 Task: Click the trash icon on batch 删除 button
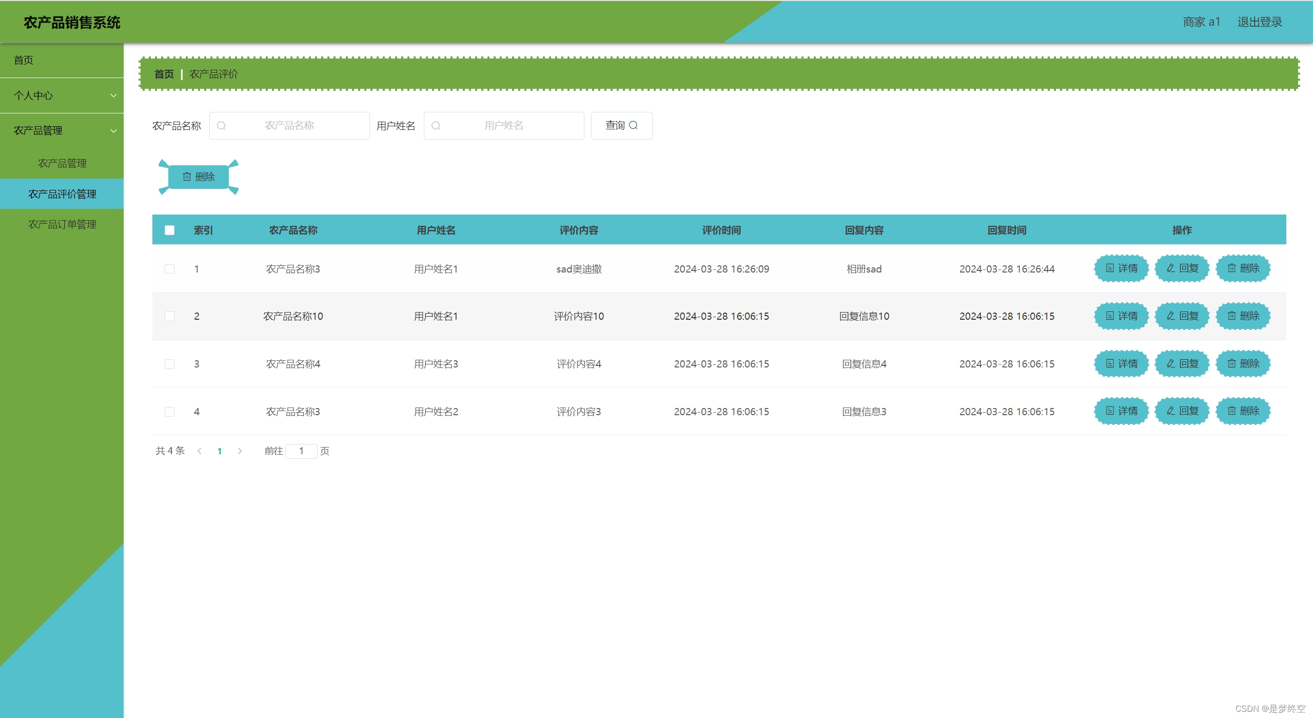point(187,177)
